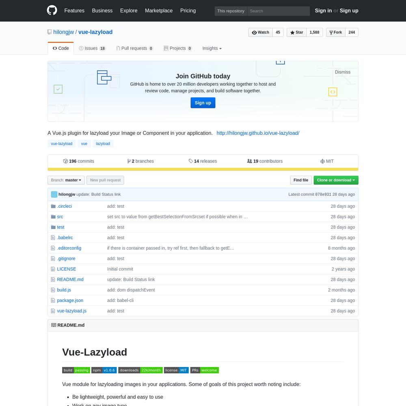Screen dimensions: 406x406
Task: Click the .gitignore file icon
Action: [53, 259]
